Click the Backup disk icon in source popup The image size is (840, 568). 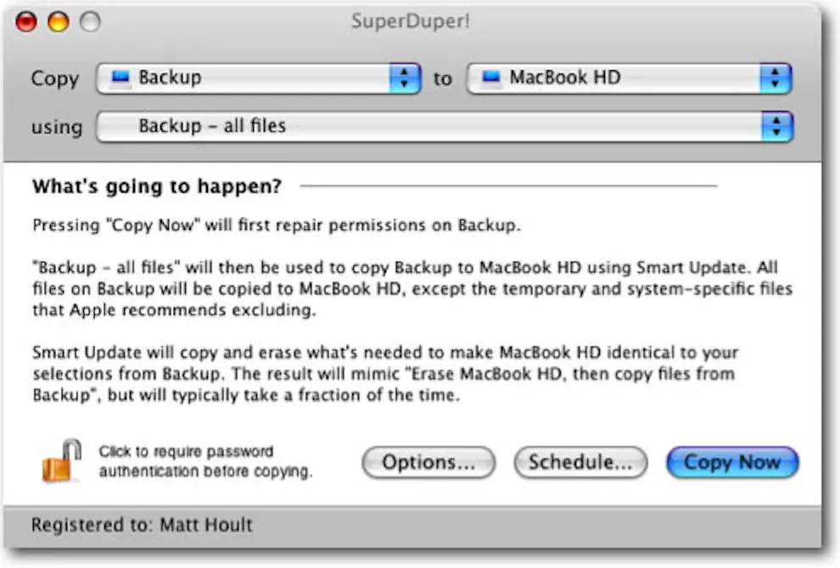click(119, 78)
